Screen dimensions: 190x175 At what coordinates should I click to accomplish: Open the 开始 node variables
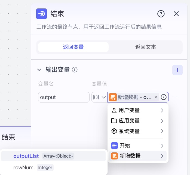point(138,146)
